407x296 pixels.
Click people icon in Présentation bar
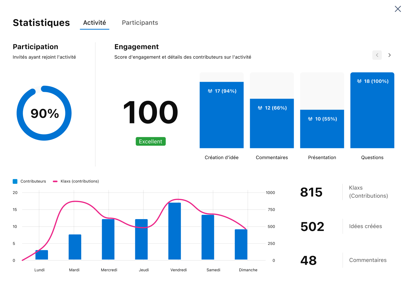click(310, 119)
